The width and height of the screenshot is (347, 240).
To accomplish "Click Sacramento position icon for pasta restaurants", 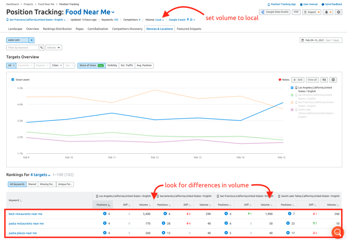I will point(163,223).
